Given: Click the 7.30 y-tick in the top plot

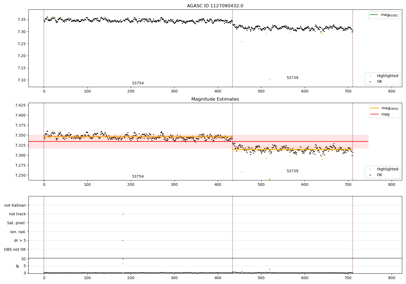Looking at the screenshot, I should 22,32.
